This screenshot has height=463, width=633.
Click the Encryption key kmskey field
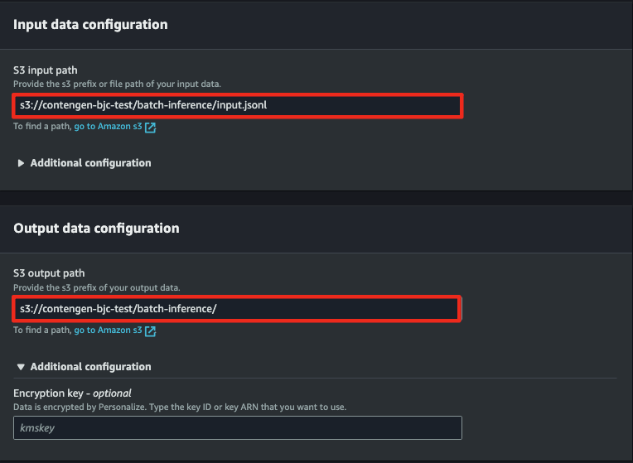[x=238, y=427]
